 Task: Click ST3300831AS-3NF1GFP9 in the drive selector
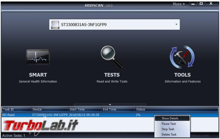pos(84,25)
